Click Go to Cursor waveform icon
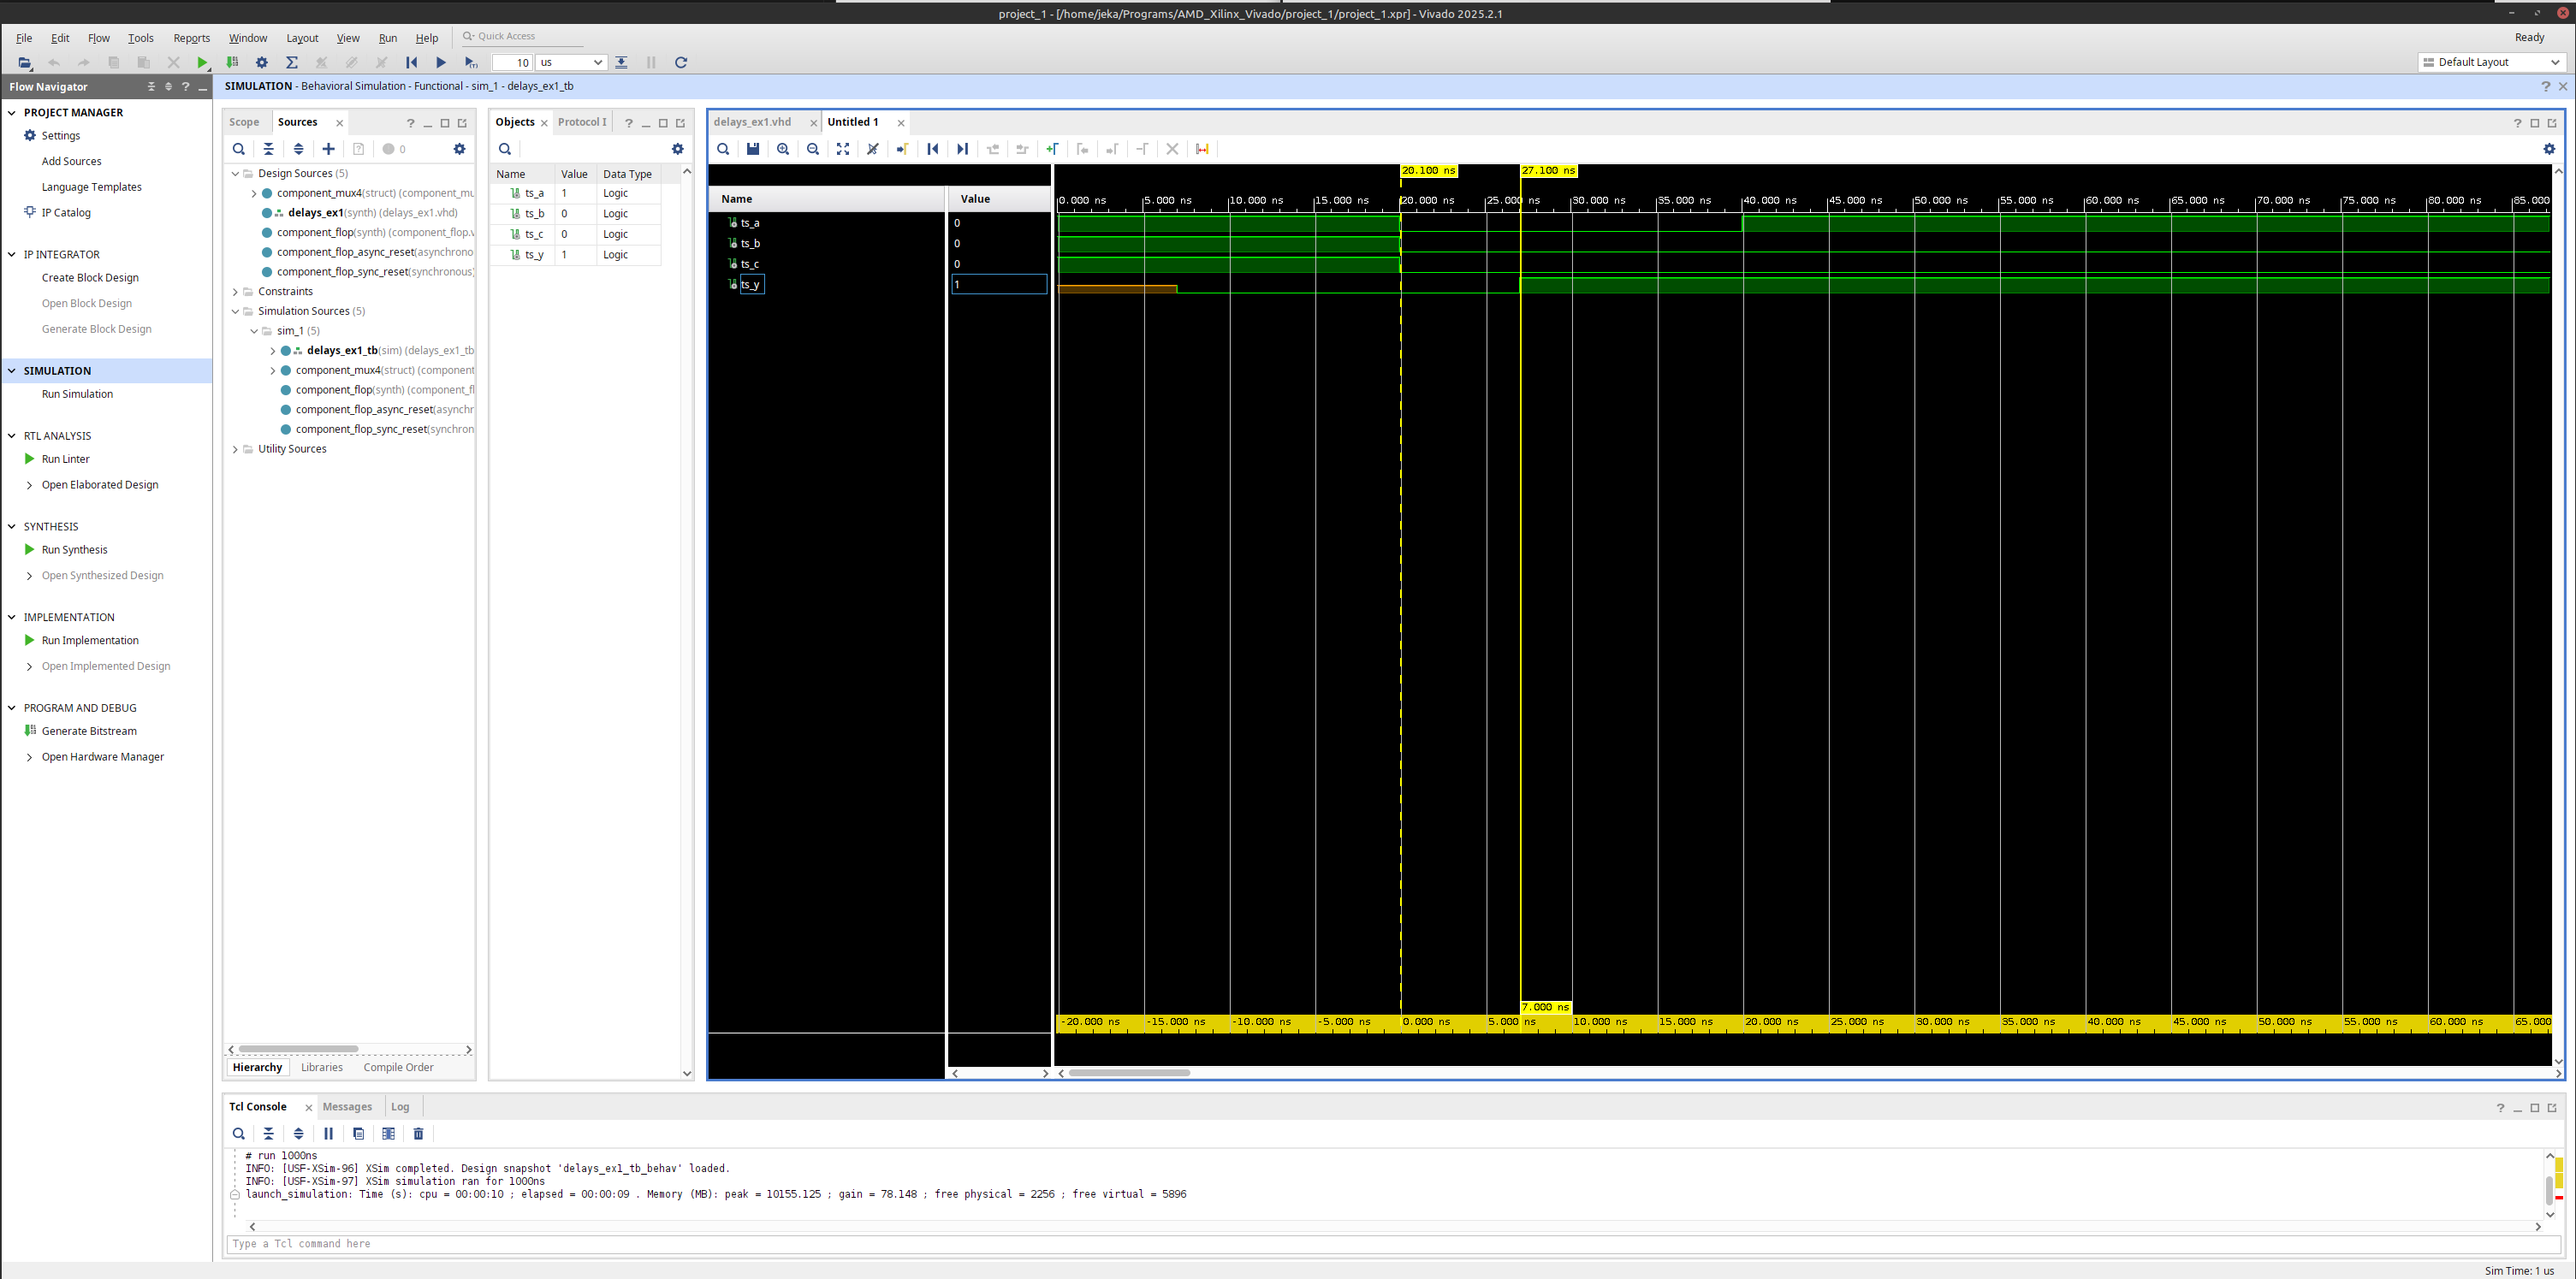The width and height of the screenshot is (2576, 1279). [x=902, y=149]
